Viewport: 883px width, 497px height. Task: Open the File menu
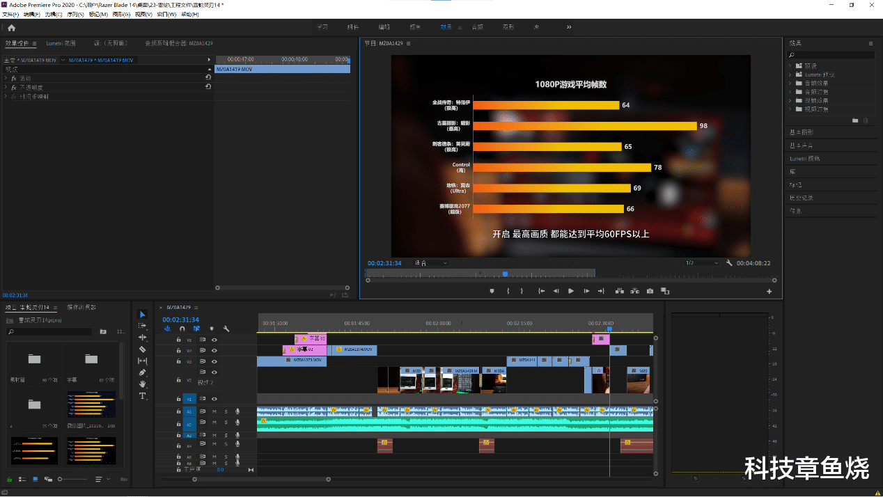tap(10, 14)
